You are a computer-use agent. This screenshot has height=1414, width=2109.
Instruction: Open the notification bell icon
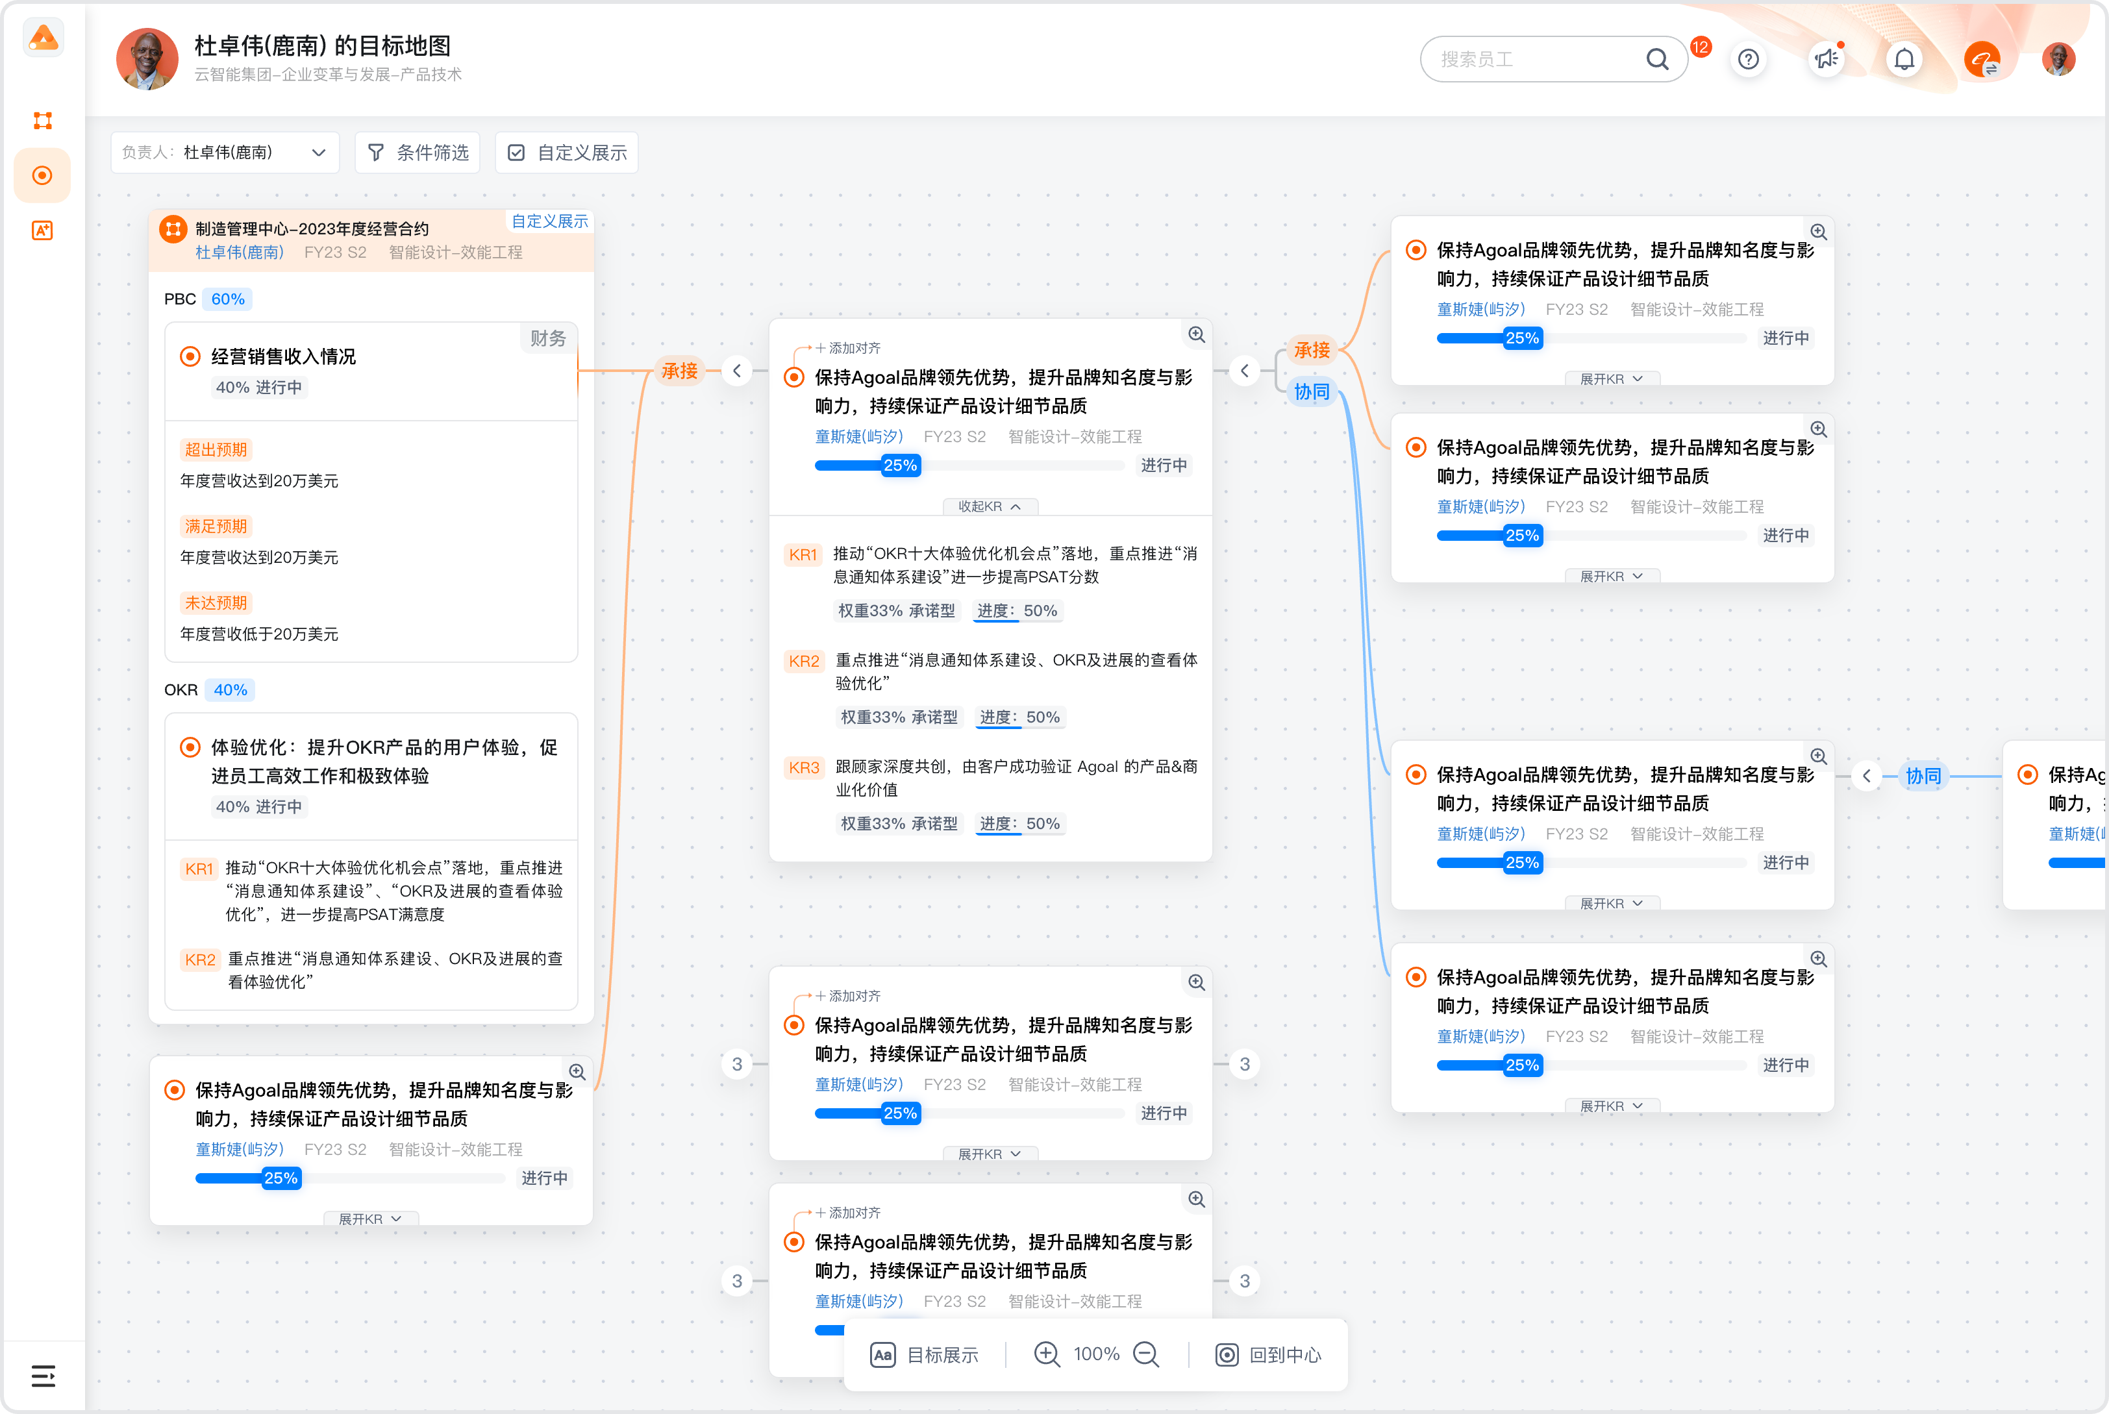pyautogui.click(x=1904, y=58)
